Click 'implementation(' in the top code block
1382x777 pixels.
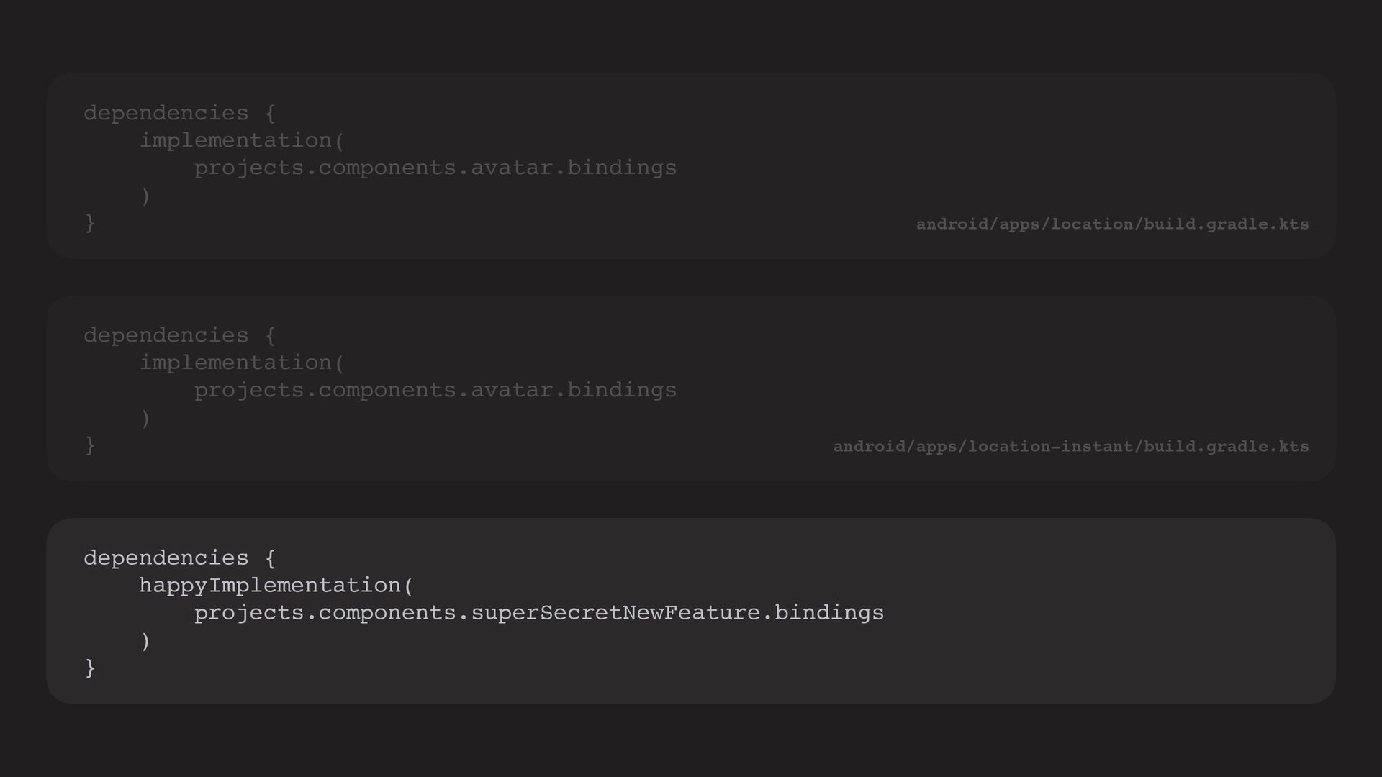242,140
